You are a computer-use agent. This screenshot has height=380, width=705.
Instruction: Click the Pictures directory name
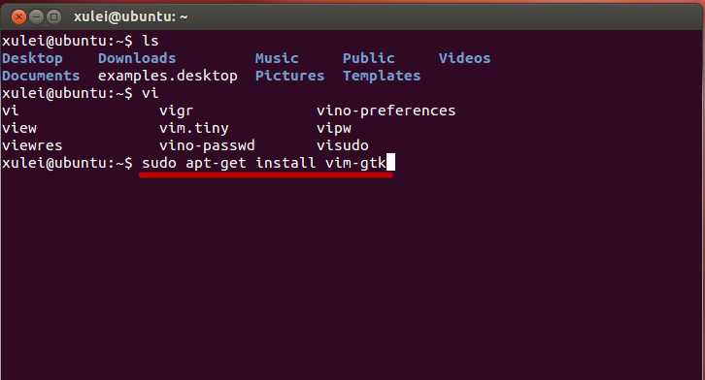(x=289, y=76)
